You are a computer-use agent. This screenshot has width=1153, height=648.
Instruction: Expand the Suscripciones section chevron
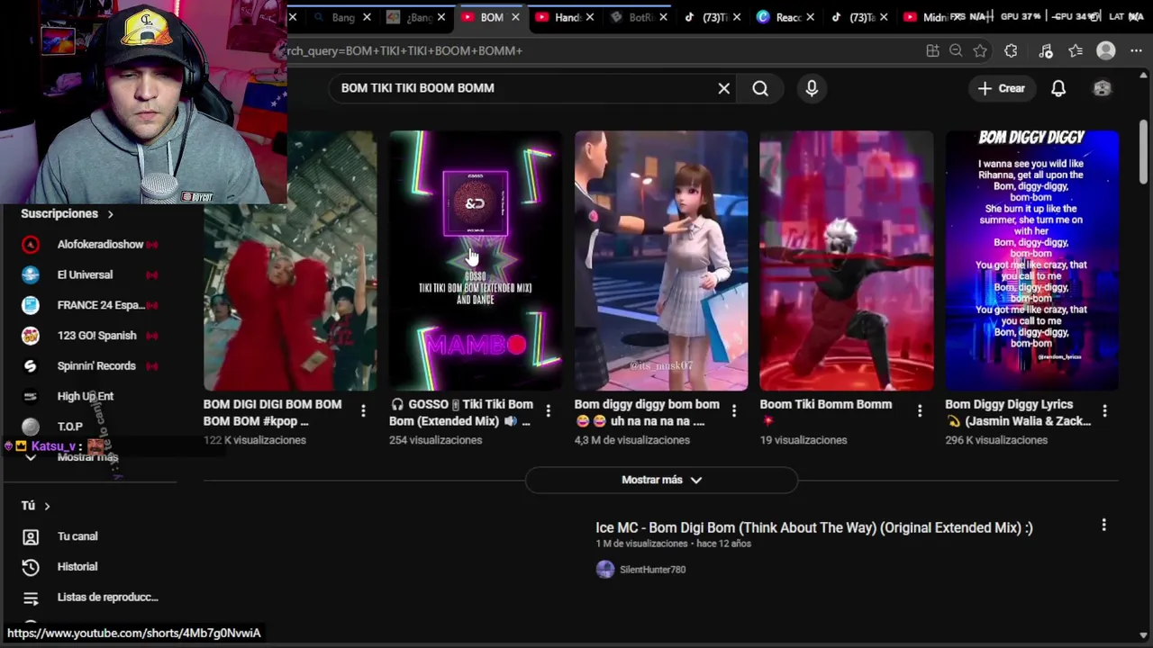click(110, 214)
